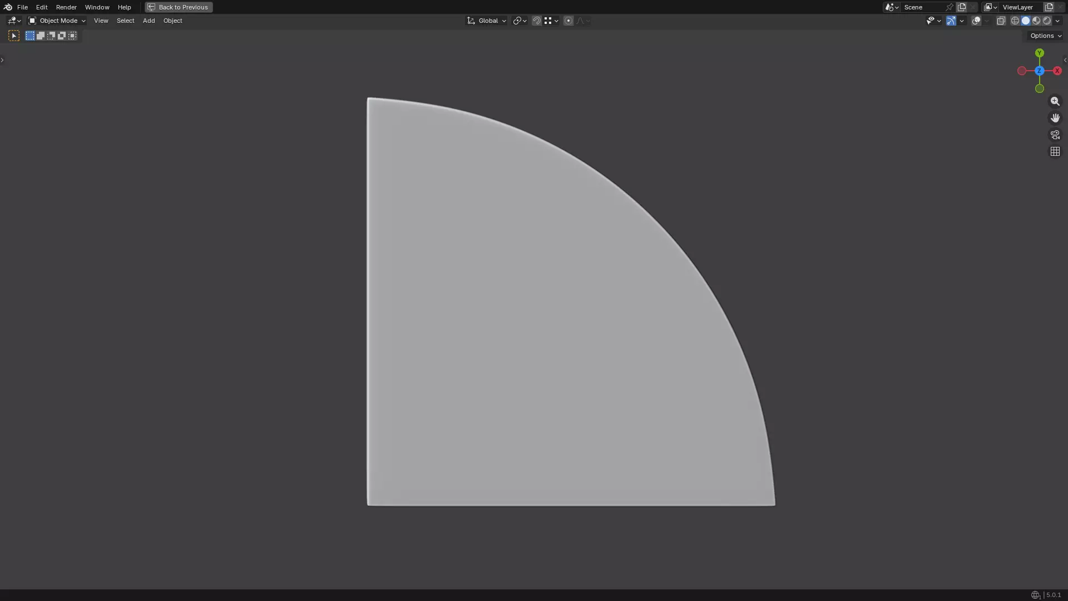Viewport: 1068px width, 601px height.
Task: Open the Render menu
Action: coord(66,7)
